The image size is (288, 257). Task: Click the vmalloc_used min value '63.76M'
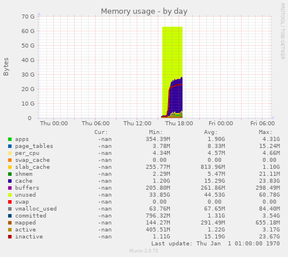(159, 209)
